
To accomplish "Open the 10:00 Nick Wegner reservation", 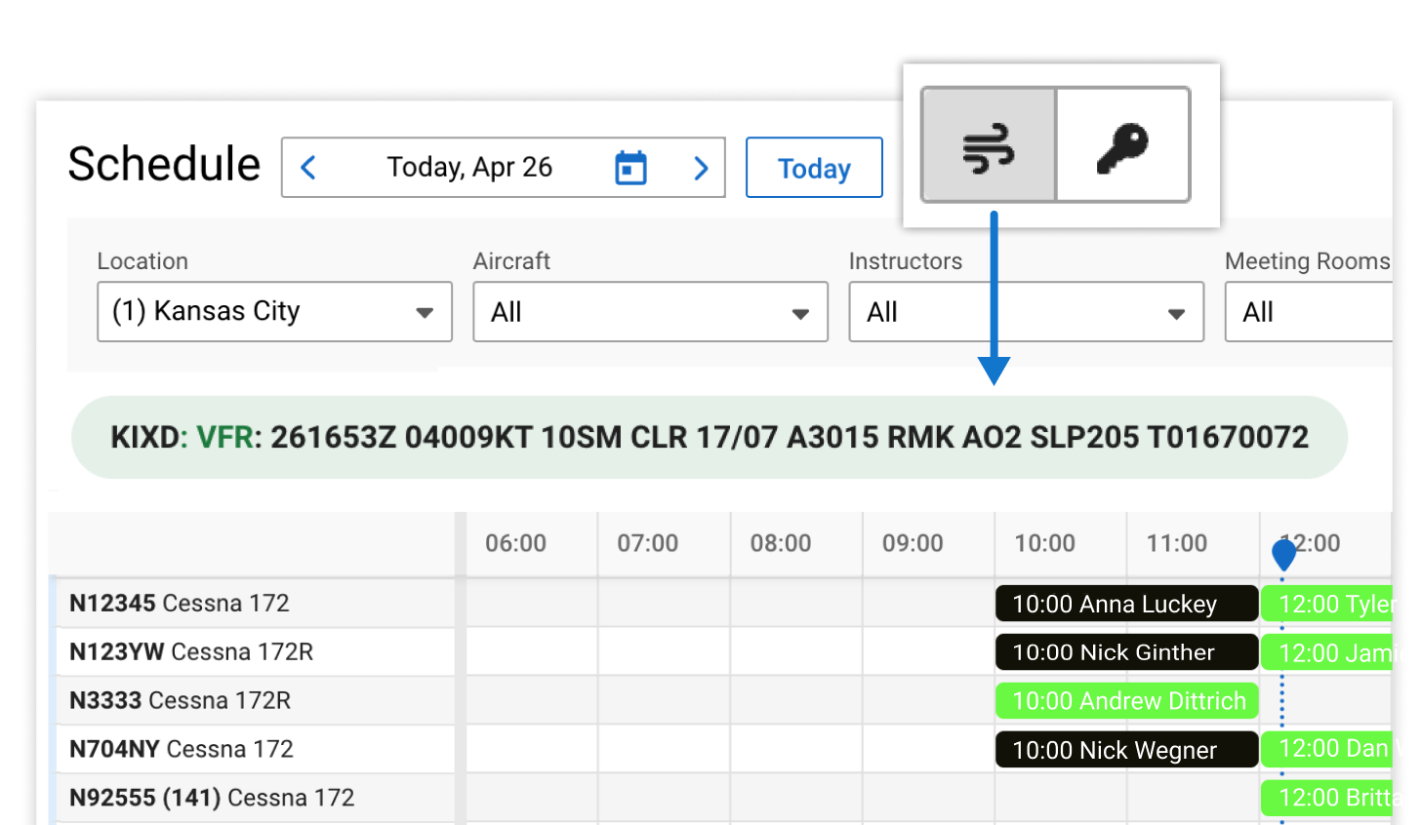I will click(x=1126, y=750).
